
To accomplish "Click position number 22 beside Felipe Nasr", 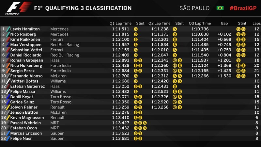I will tap(4, 139).
